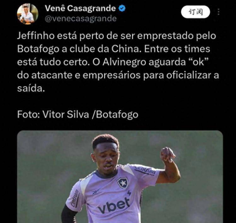Open Venê Casagrande's profile avatar
Image resolution: width=236 pixels, height=223 pixels.
click(x=27, y=14)
